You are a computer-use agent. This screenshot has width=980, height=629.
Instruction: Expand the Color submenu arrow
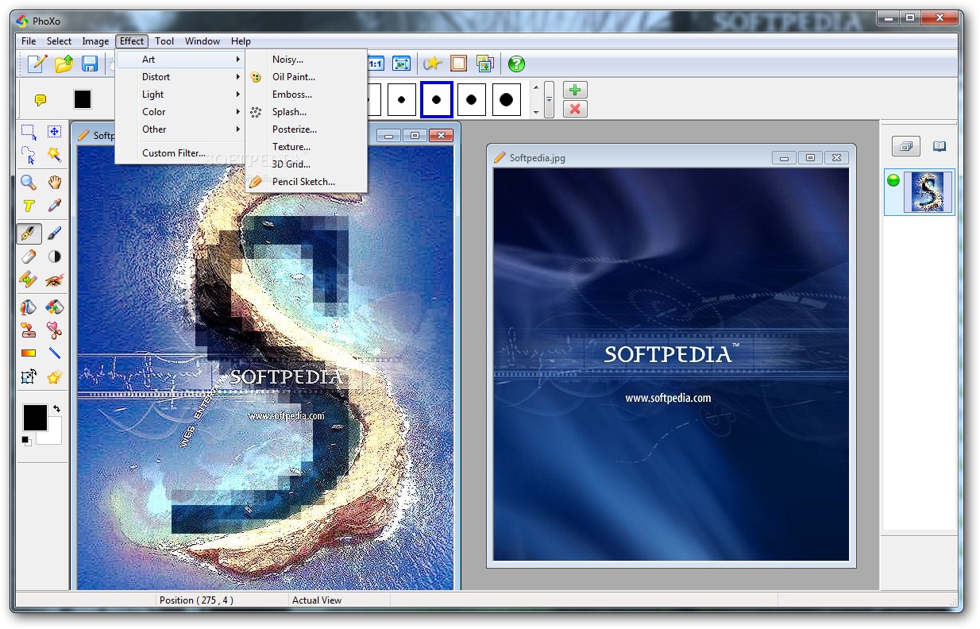(237, 112)
